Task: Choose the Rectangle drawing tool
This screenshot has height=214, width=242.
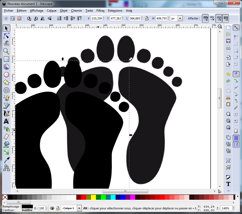Action: point(6,59)
